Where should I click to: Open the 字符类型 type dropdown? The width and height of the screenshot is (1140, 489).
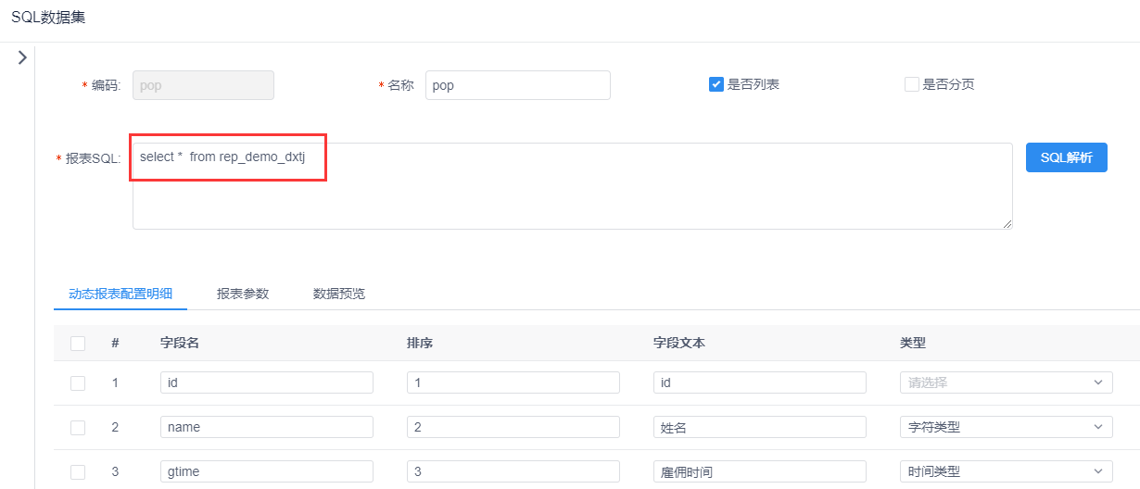coord(1007,427)
